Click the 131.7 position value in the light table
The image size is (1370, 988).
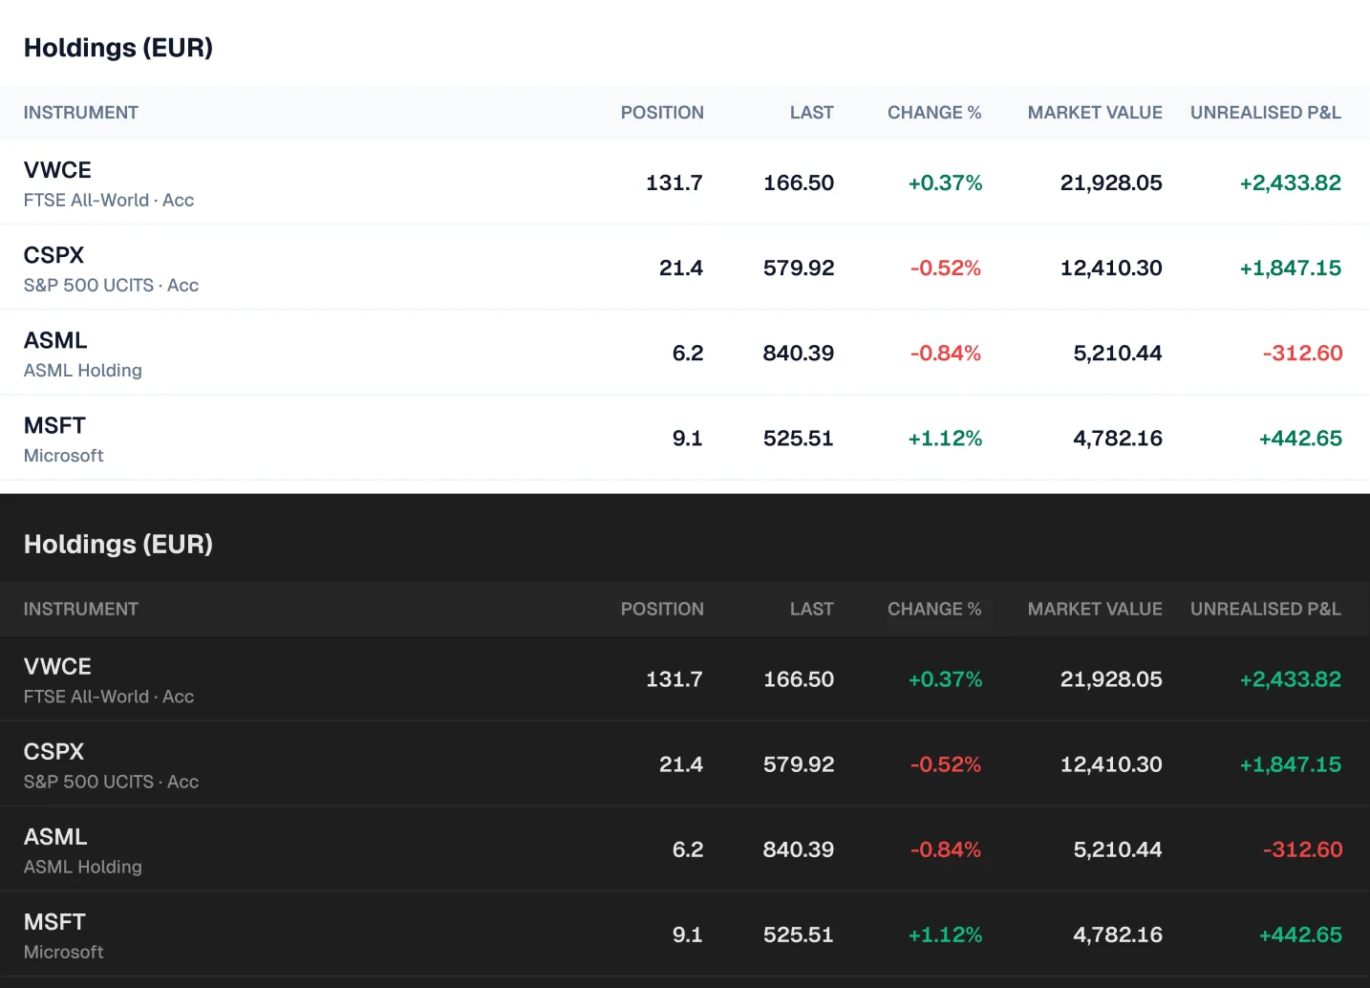(x=674, y=183)
